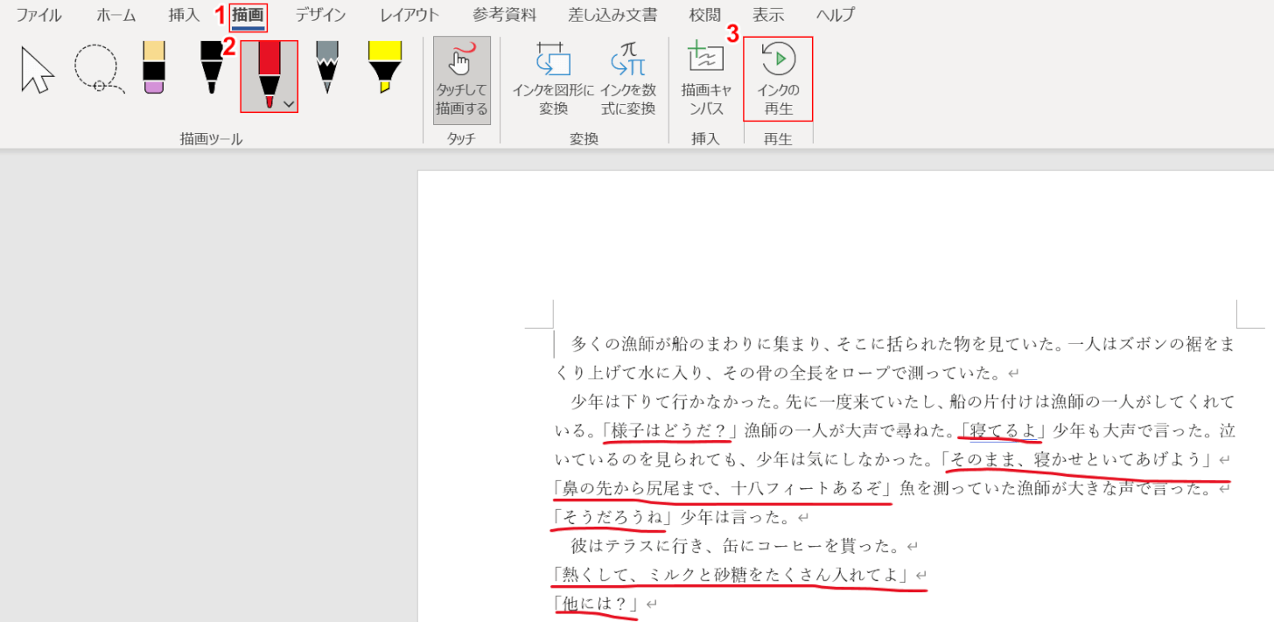The height and width of the screenshot is (622, 1274).
Task: Click インクを図形に変換 icon
Action: [x=553, y=80]
